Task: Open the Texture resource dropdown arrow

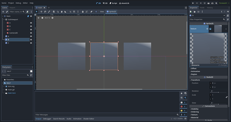Action: point(226,29)
